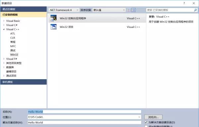Toggle the add to source control checkbox
Viewport: 199px width, 127px height.
tap(146, 126)
